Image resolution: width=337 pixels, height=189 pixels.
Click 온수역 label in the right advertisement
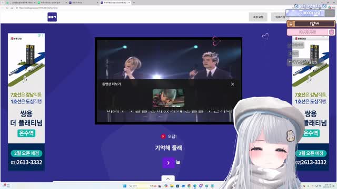311,133
